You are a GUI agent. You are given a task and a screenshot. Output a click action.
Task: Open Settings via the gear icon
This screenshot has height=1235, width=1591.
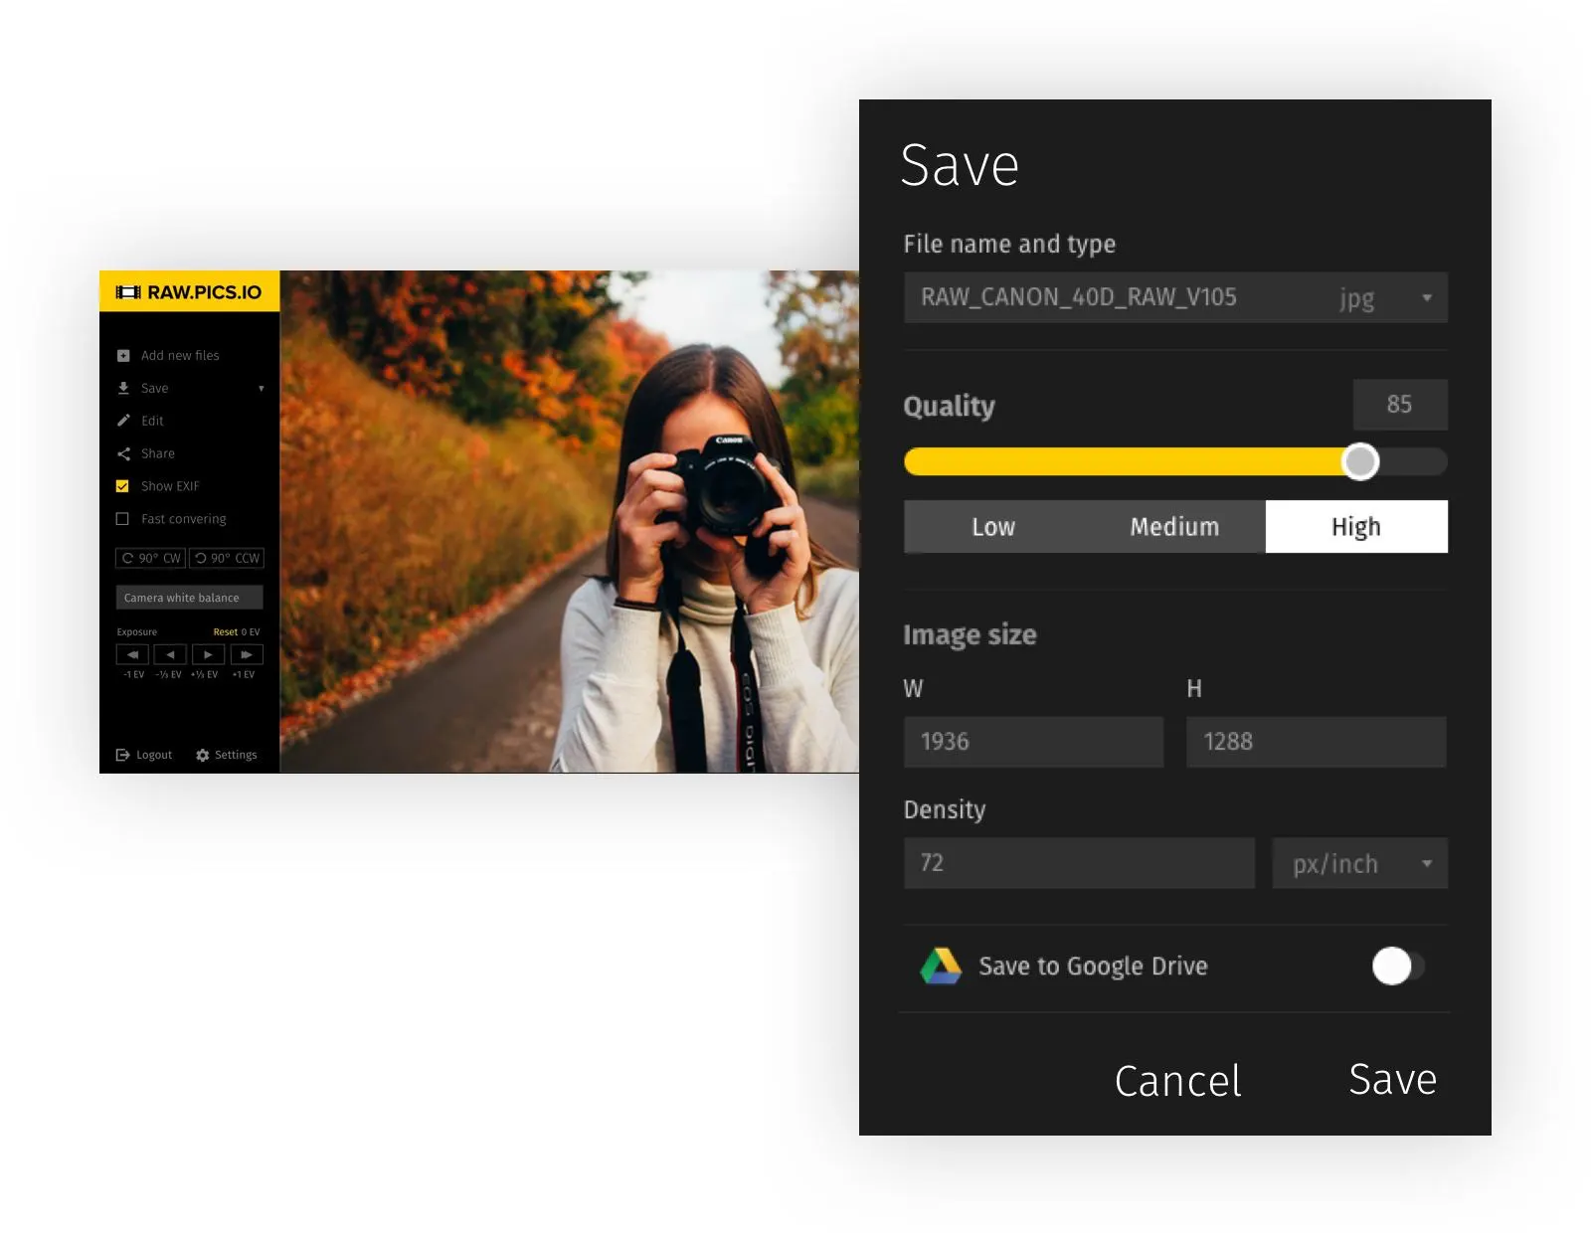pos(203,756)
